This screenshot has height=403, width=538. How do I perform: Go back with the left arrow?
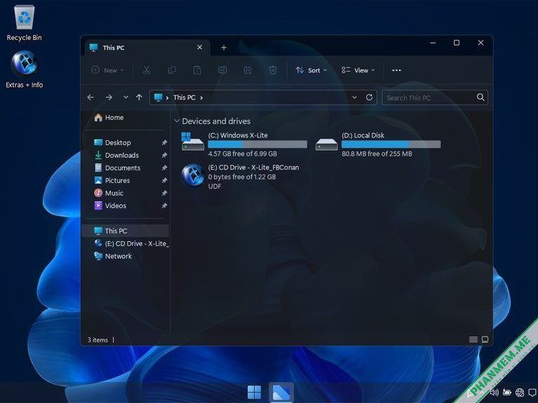(90, 97)
